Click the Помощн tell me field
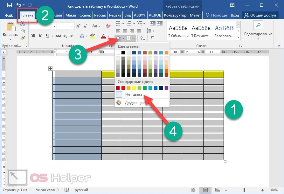Viewport: 284px width, 194px height. point(217,15)
